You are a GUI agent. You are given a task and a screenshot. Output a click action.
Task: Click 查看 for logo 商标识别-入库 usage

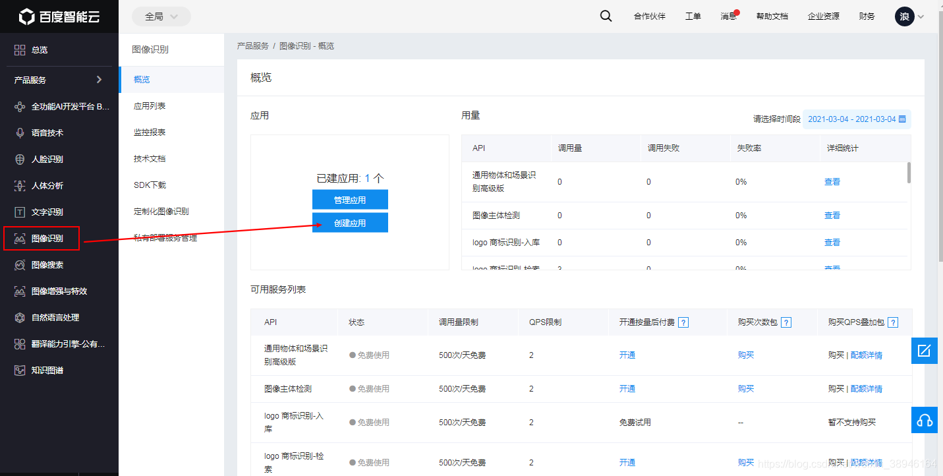832,243
